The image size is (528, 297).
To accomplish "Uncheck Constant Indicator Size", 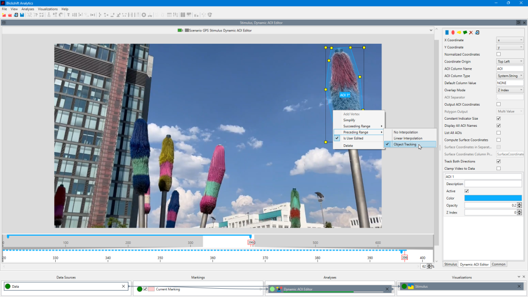I will point(499,119).
